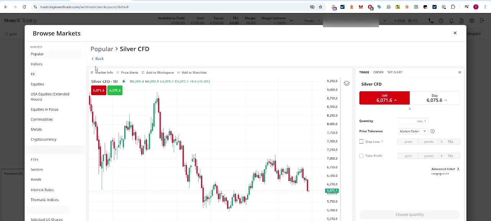Click the JS yellow extension icon

[398, 7]
